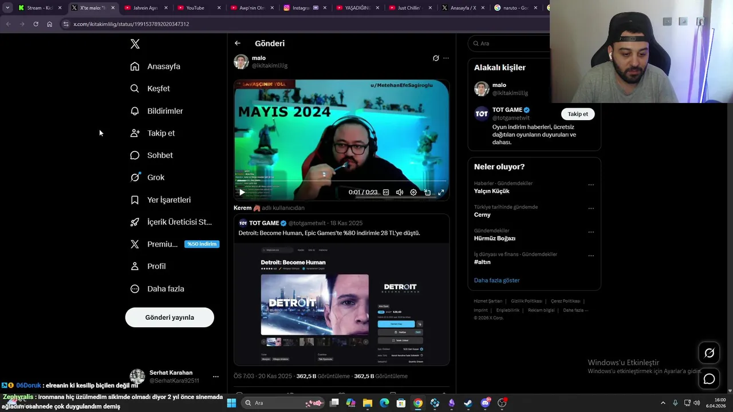The height and width of the screenshot is (412, 733).
Task: Click Daha fazla göster link
Action: [x=496, y=280]
